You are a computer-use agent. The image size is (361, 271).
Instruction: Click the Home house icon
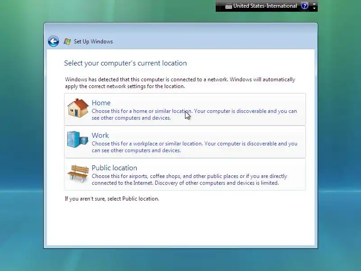78,108
